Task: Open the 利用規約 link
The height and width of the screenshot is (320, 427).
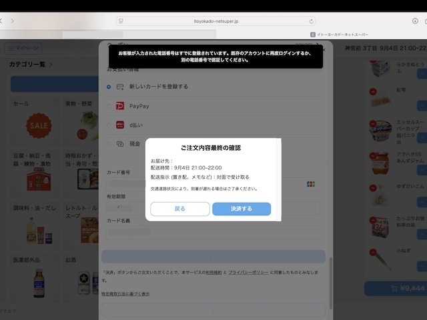Action: click(x=213, y=273)
